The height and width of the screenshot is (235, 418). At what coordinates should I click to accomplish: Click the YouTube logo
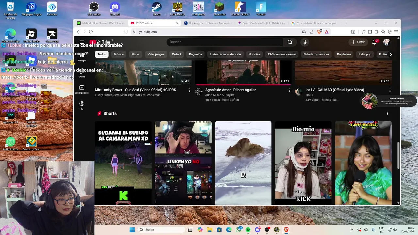tap(100, 42)
